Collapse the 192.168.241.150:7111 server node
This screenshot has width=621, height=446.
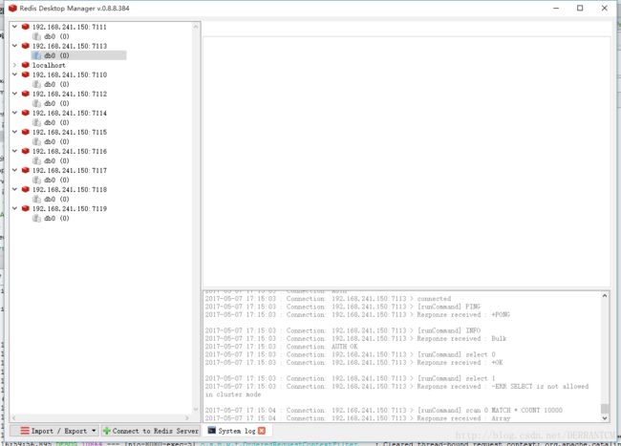tap(14, 27)
